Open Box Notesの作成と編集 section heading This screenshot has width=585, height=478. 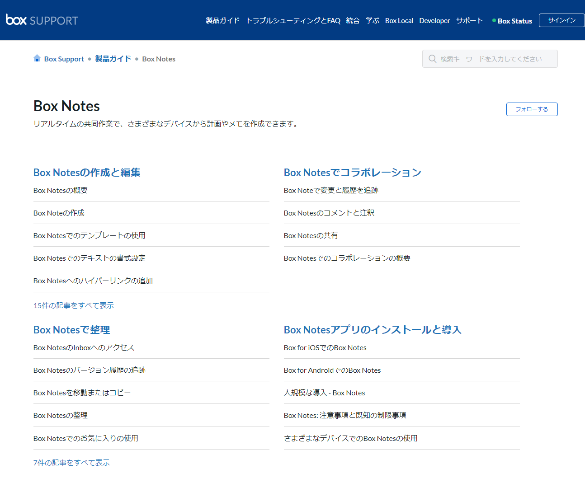click(87, 173)
